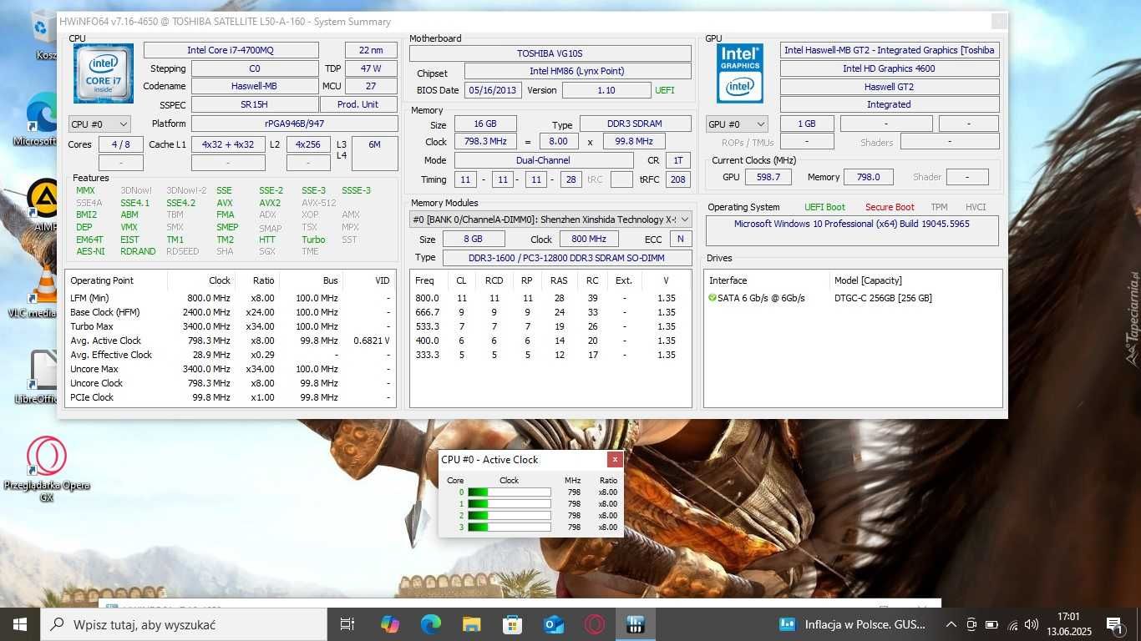Click the BIOS Date 05/16/2013 field
Image resolution: width=1141 pixels, height=641 pixels.
click(x=493, y=90)
